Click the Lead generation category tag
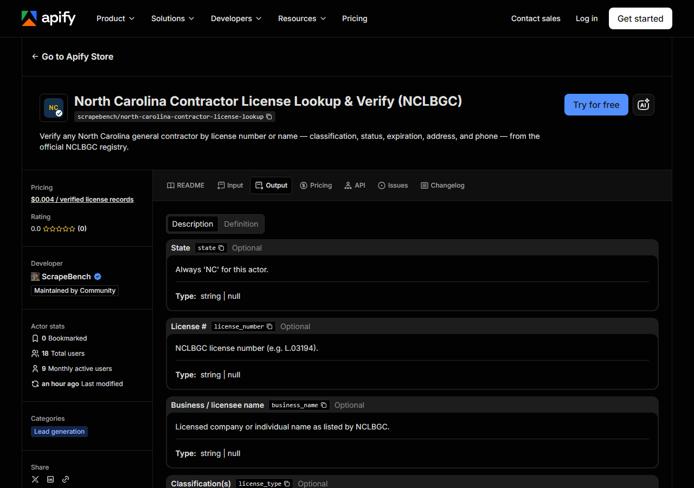 (x=59, y=432)
